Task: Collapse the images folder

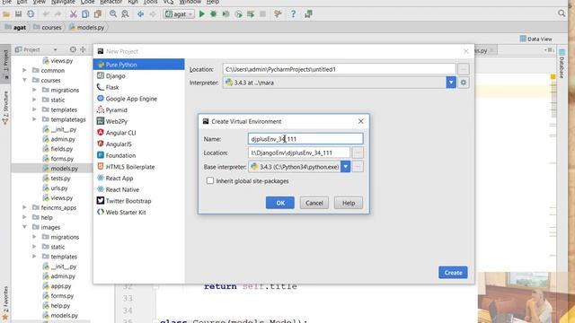Action: point(24,227)
